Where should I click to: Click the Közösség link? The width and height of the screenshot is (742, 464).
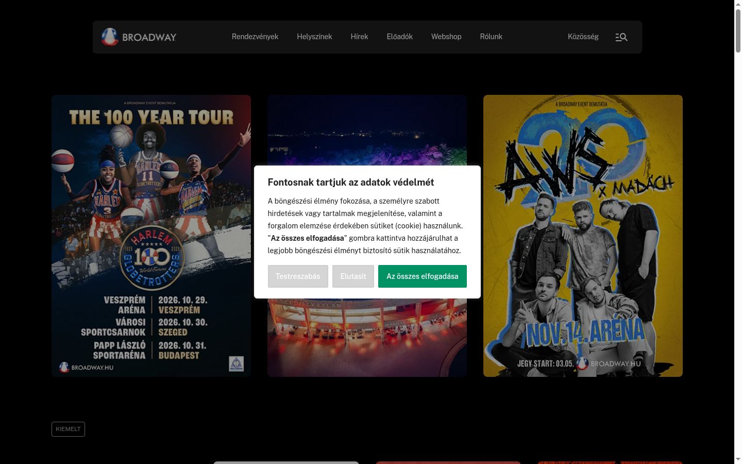[583, 37]
